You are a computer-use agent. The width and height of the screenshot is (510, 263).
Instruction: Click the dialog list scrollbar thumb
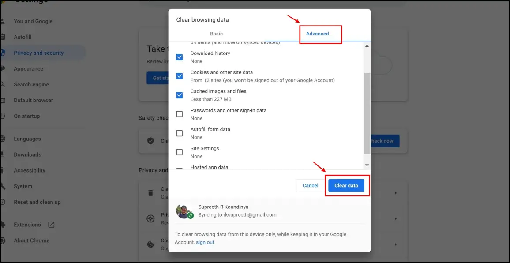pos(367,113)
